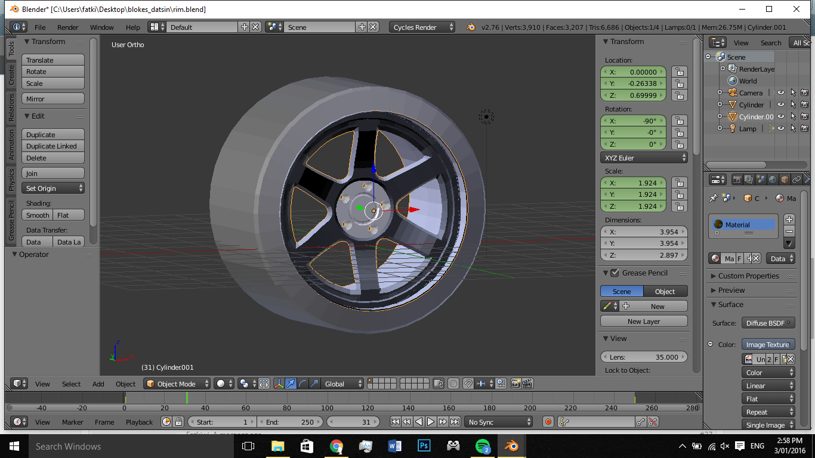
Task: Open the Cycles Render engine dropdown
Action: pos(422,27)
